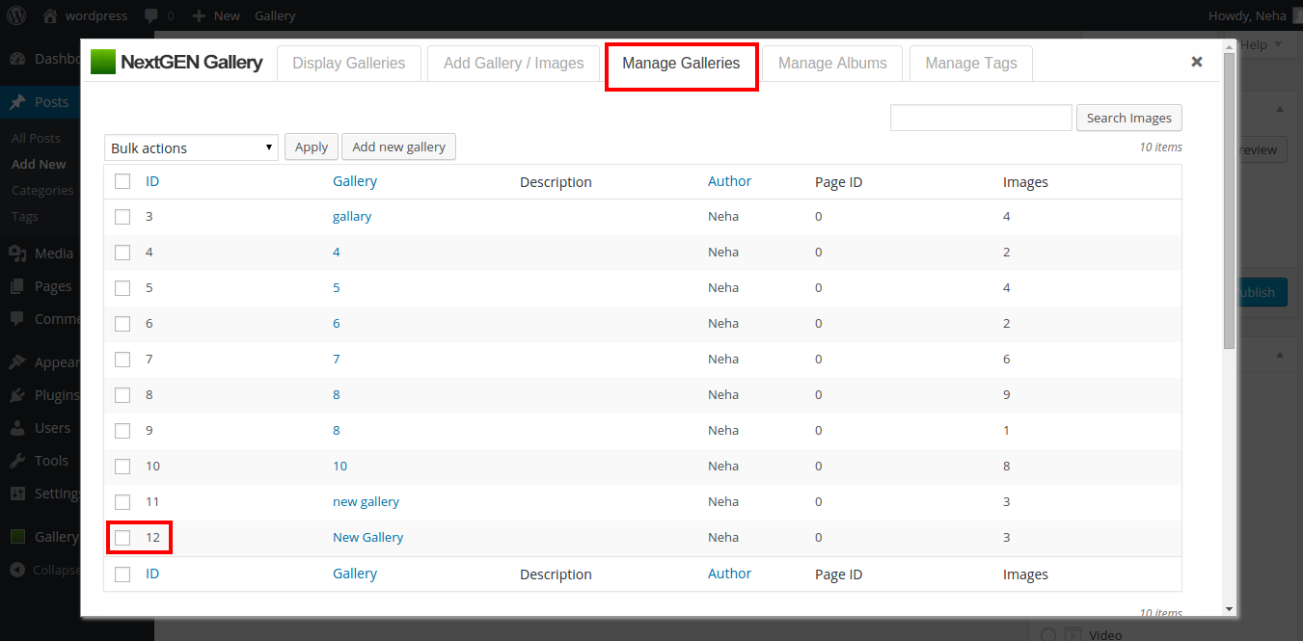The height and width of the screenshot is (641, 1303).
Task: Open the Tools wrench icon in sidebar
Action: (x=17, y=461)
